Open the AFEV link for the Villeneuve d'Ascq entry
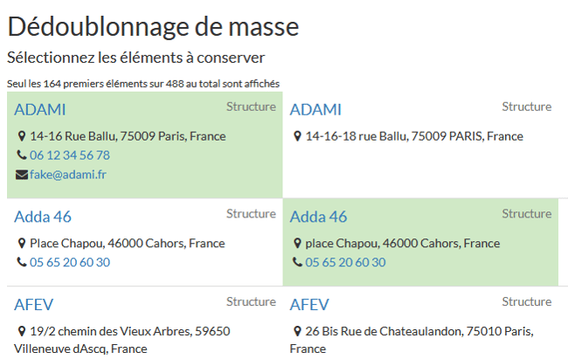 [x=32, y=305]
